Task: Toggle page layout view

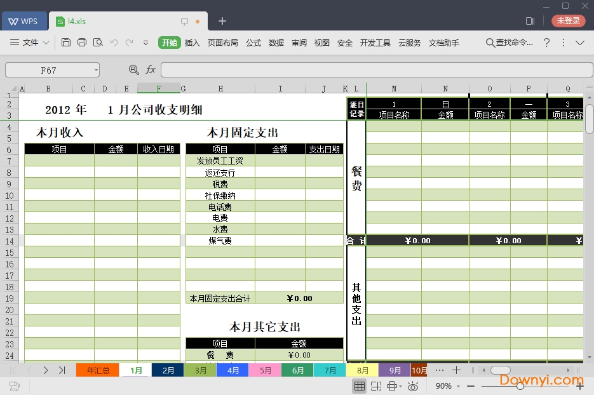Action: point(391,385)
